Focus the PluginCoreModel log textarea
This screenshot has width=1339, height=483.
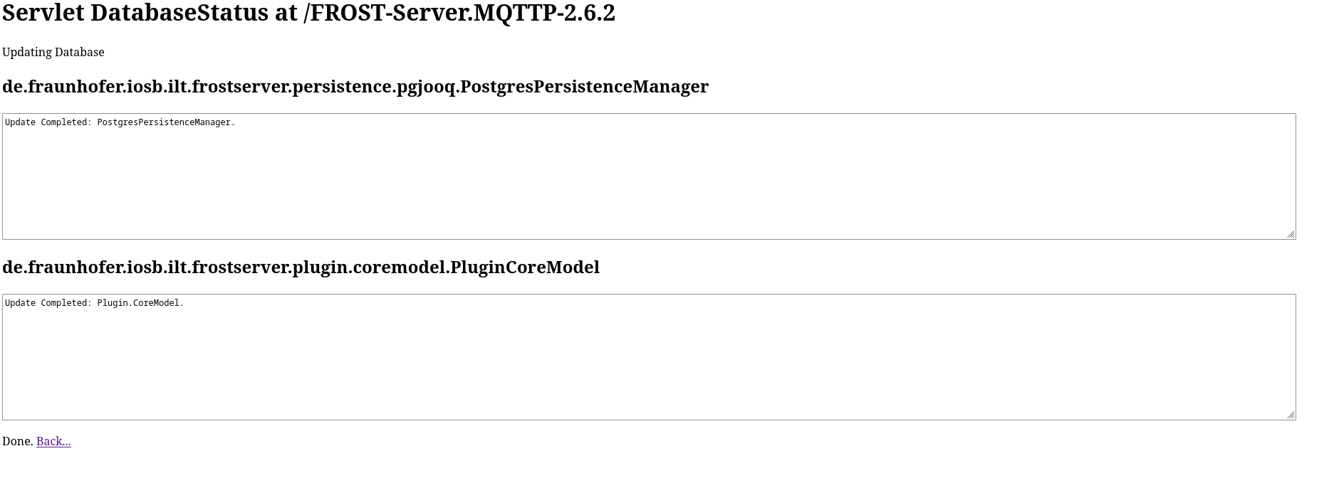648,364
